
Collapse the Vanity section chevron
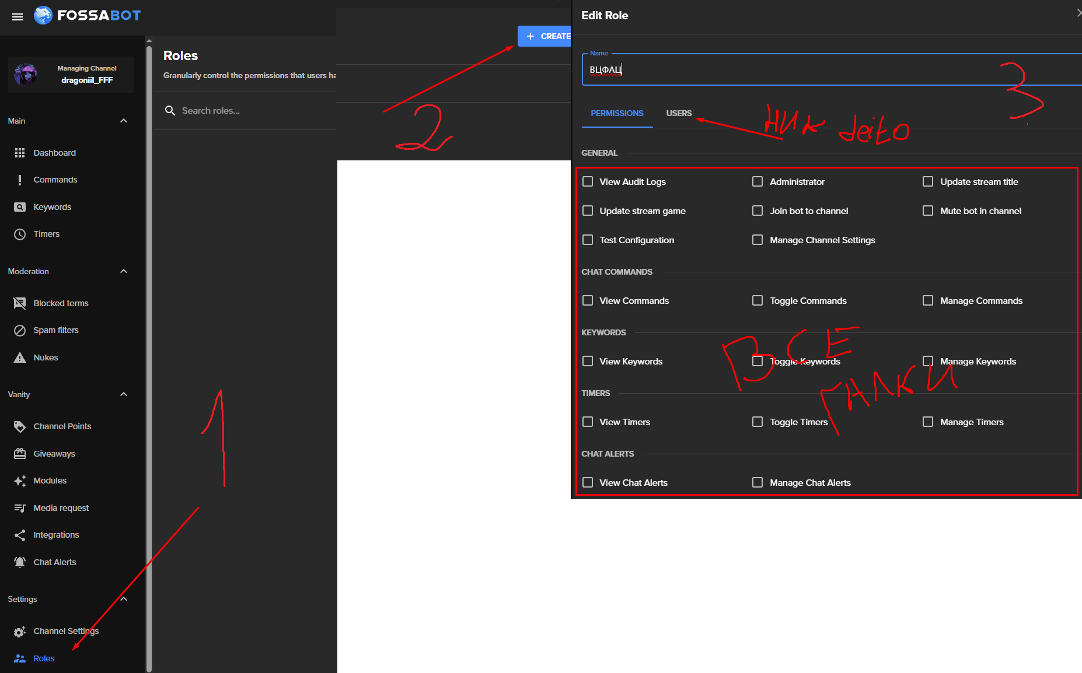tap(124, 394)
